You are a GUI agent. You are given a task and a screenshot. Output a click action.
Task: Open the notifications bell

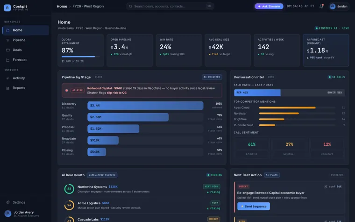321,7
